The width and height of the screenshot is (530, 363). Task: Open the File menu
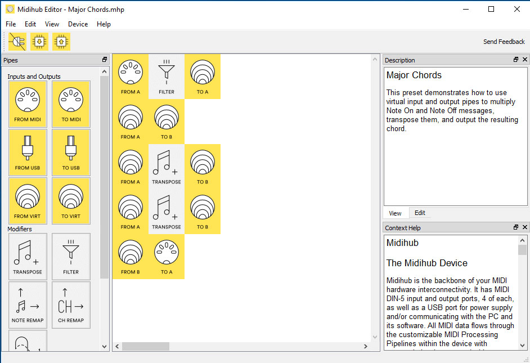(x=11, y=24)
